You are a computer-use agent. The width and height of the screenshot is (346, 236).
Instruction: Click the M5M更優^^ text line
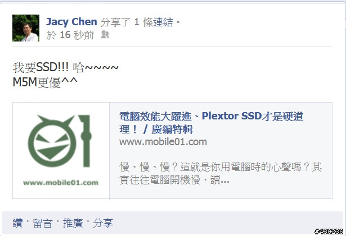[x=45, y=82]
